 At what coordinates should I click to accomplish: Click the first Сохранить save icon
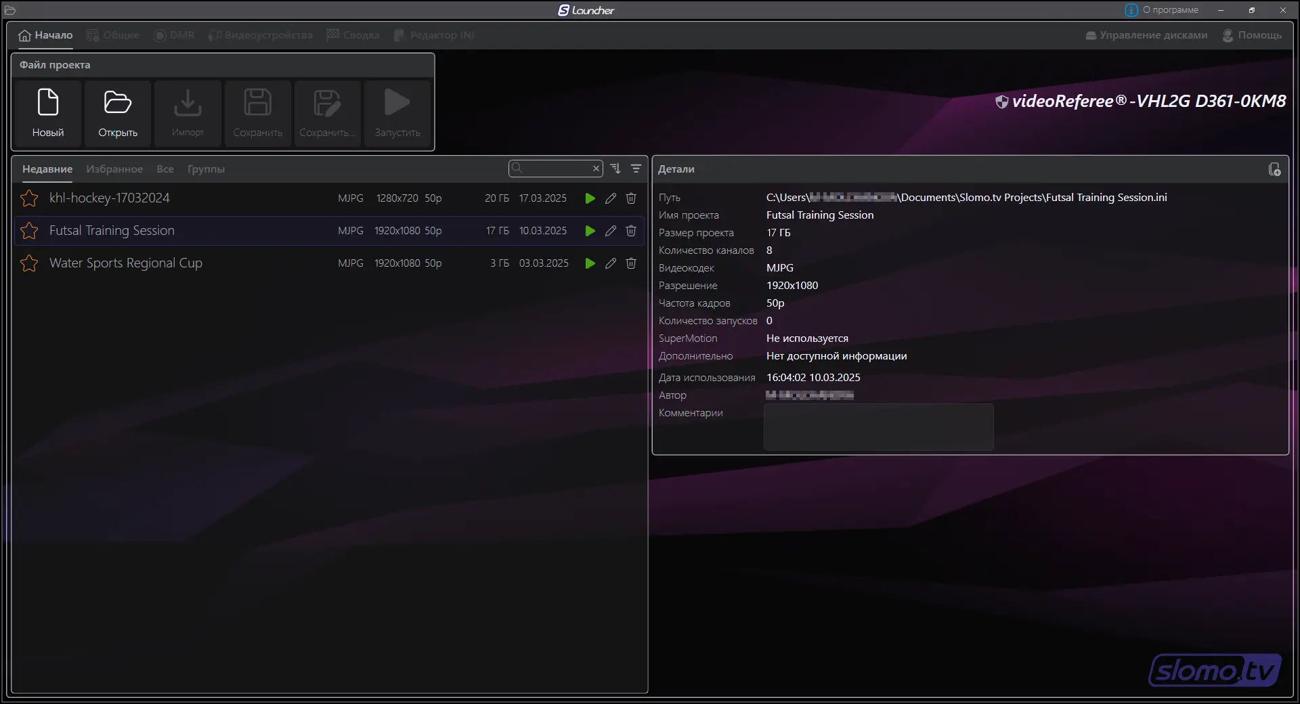257,113
